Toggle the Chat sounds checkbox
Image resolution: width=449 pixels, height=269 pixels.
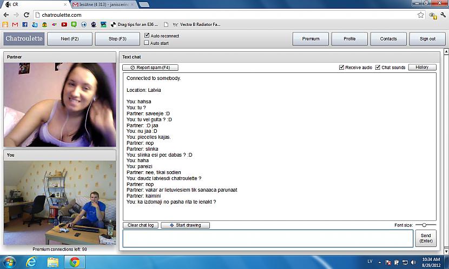pyautogui.click(x=378, y=67)
